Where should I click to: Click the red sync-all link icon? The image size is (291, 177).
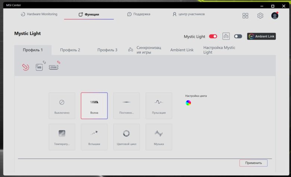(x=26, y=67)
